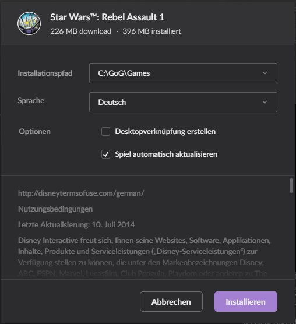Disable Spiel automatisch aktualisieren checkbox
Viewport: 296px width, 324px height.
click(x=106, y=154)
